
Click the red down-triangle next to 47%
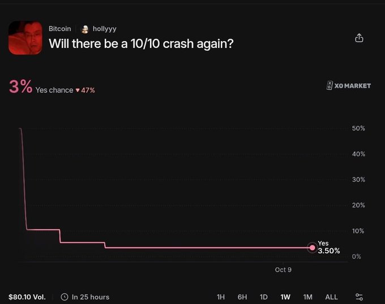click(78, 90)
